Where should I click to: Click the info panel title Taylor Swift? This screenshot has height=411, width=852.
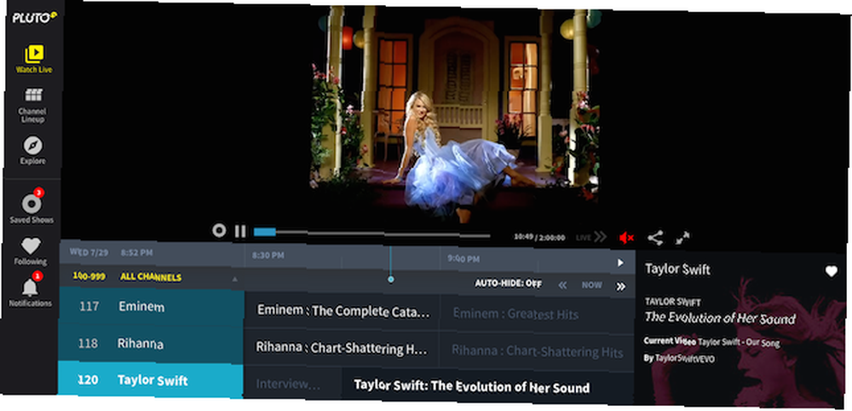click(677, 269)
